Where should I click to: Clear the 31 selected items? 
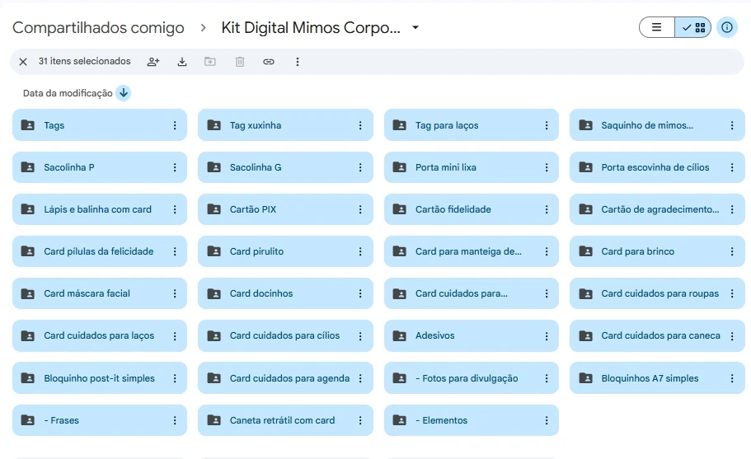[x=23, y=62]
